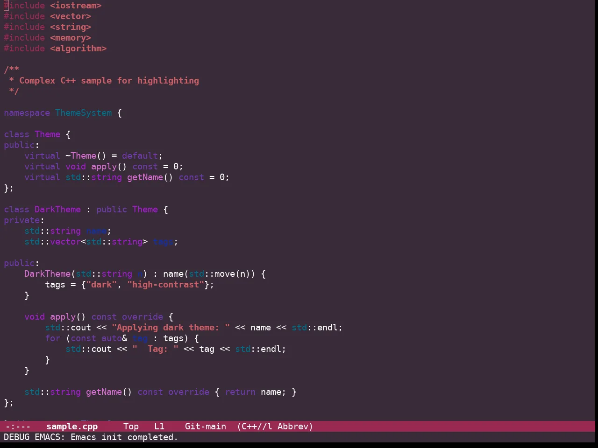Click the DEBUG EMACS message in echo area
This screenshot has height=448, width=598.
tap(91, 437)
